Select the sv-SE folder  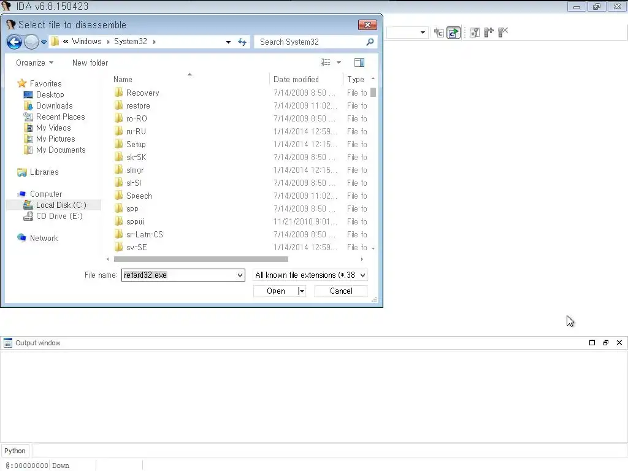136,247
